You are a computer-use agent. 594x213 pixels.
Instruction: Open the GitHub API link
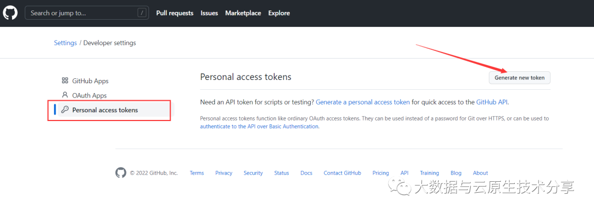pos(492,102)
